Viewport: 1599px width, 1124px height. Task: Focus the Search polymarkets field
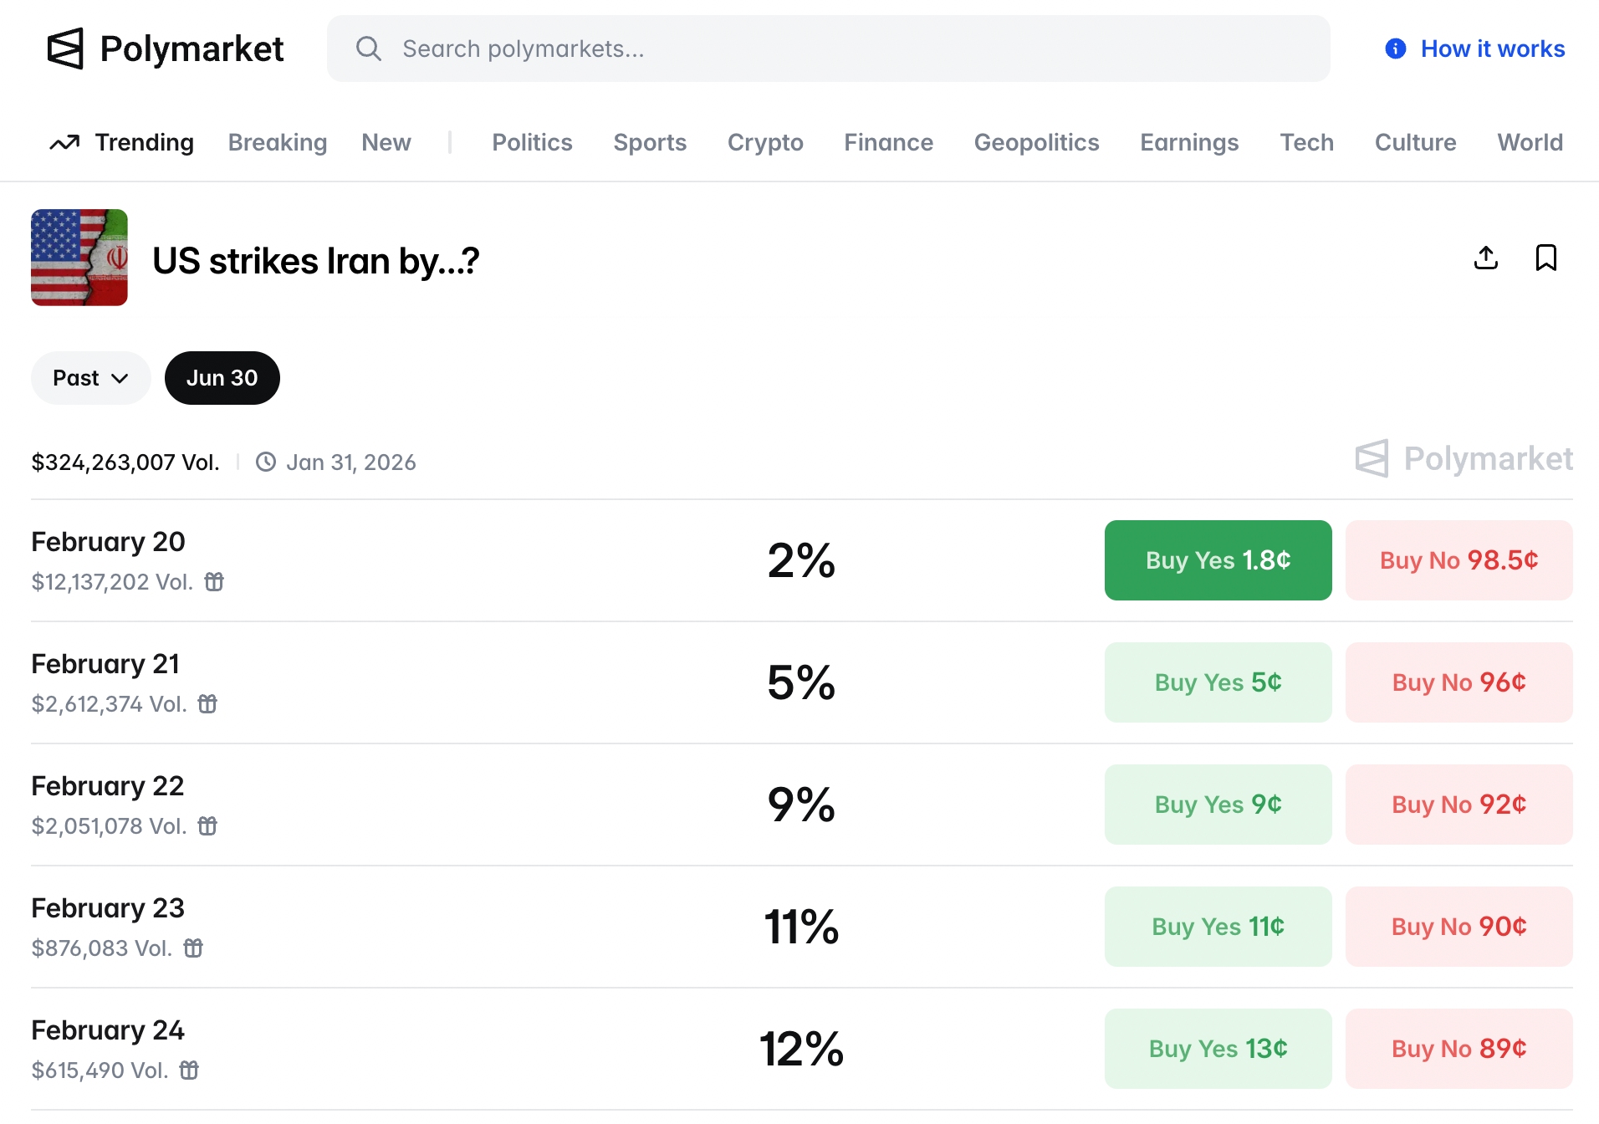click(x=836, y=49)
